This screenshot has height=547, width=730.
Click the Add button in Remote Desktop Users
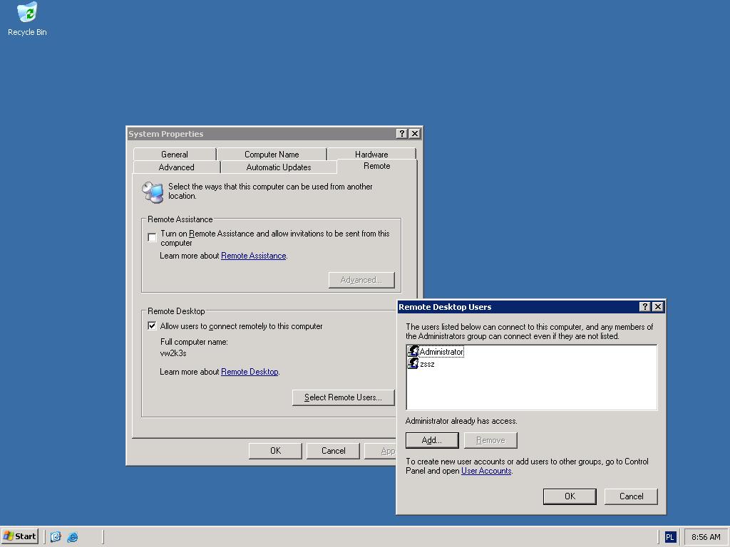(x=432, y=440)
